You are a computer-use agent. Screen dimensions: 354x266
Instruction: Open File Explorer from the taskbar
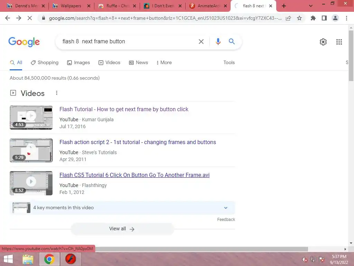(x=28, y=259)
